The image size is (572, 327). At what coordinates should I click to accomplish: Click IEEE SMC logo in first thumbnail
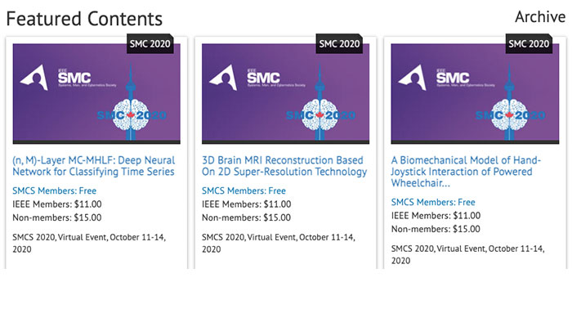click(x=68, y=78)
